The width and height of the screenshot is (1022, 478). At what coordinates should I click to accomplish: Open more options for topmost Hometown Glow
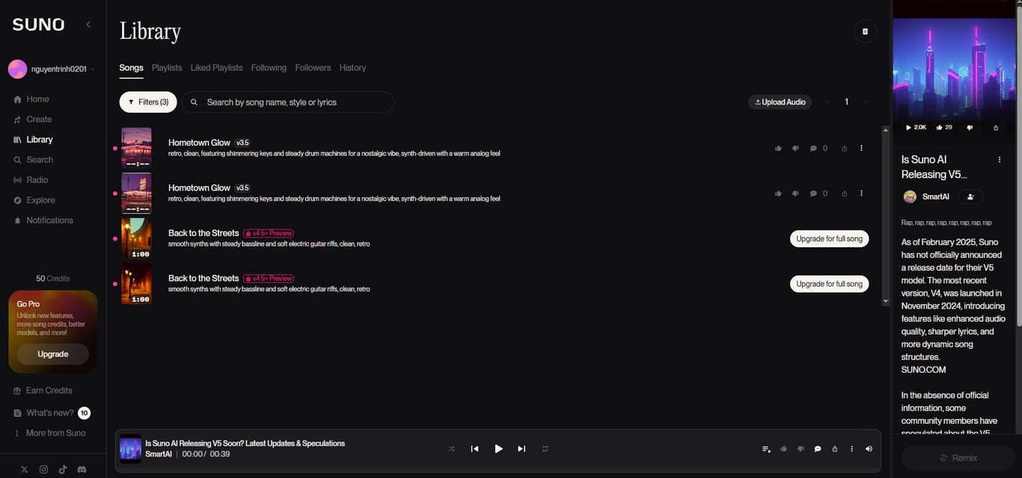pos(861,148)
